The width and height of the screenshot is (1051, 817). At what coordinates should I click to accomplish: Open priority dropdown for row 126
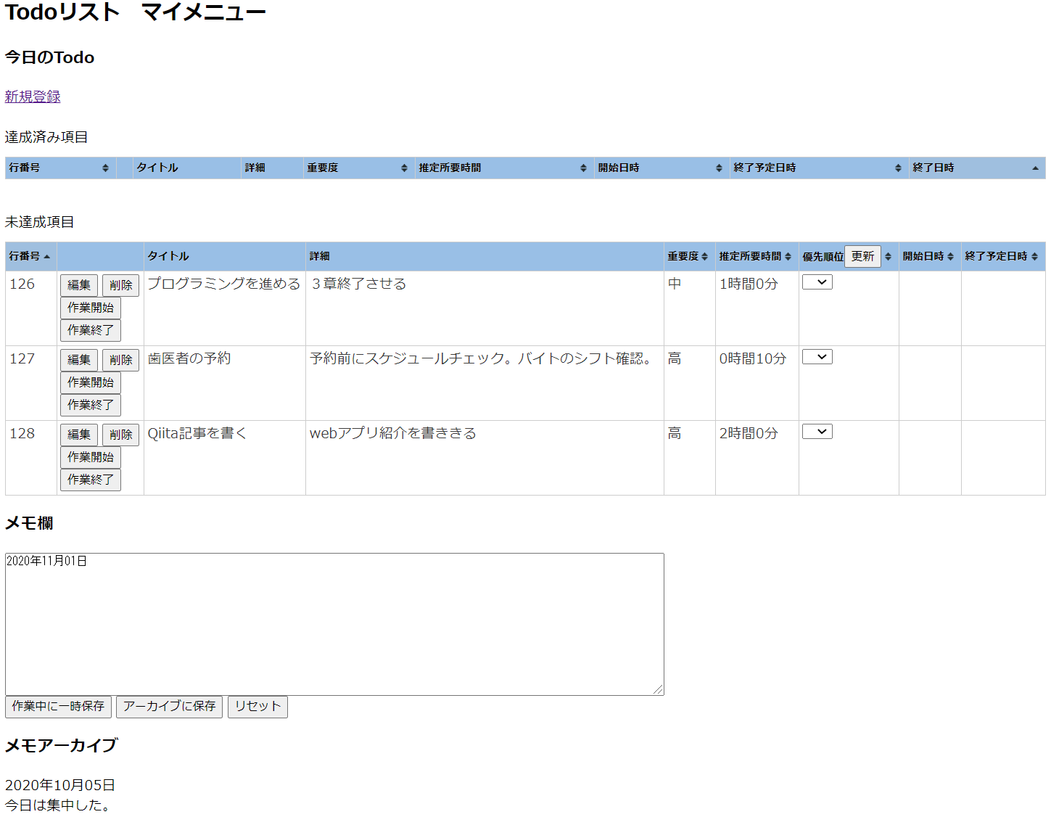pos(817,282)
